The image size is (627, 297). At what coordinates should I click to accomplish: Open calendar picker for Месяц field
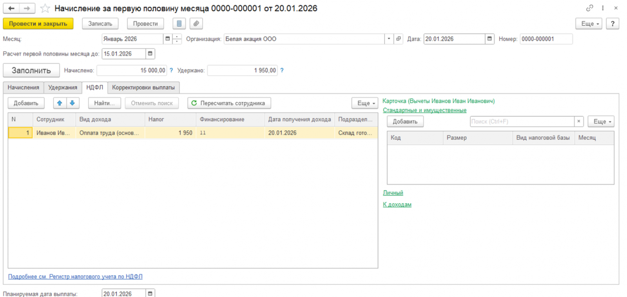(x=168, y=39)
